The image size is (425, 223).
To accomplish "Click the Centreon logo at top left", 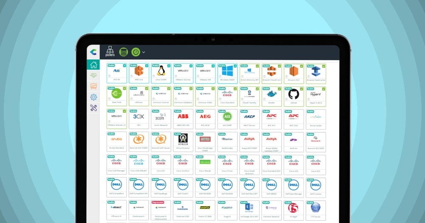I will [x=93, y=51].
